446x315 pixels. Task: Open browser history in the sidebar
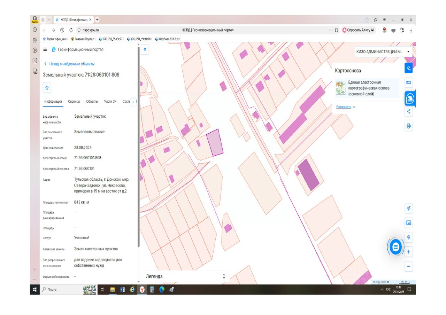[x=35, y=30]
